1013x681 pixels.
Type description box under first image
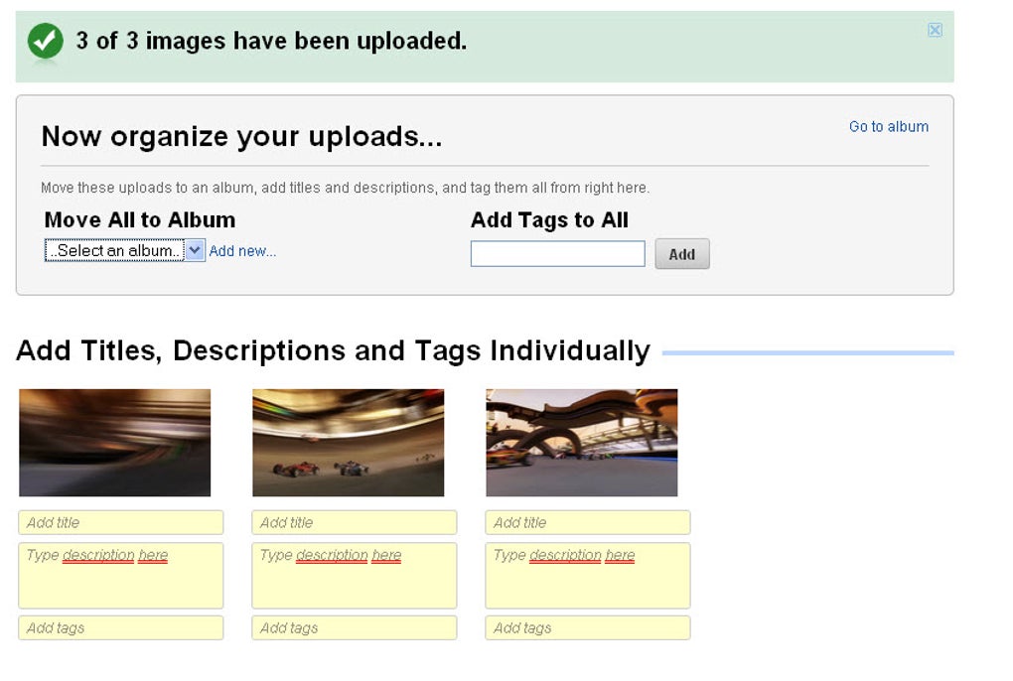[121, 576]
